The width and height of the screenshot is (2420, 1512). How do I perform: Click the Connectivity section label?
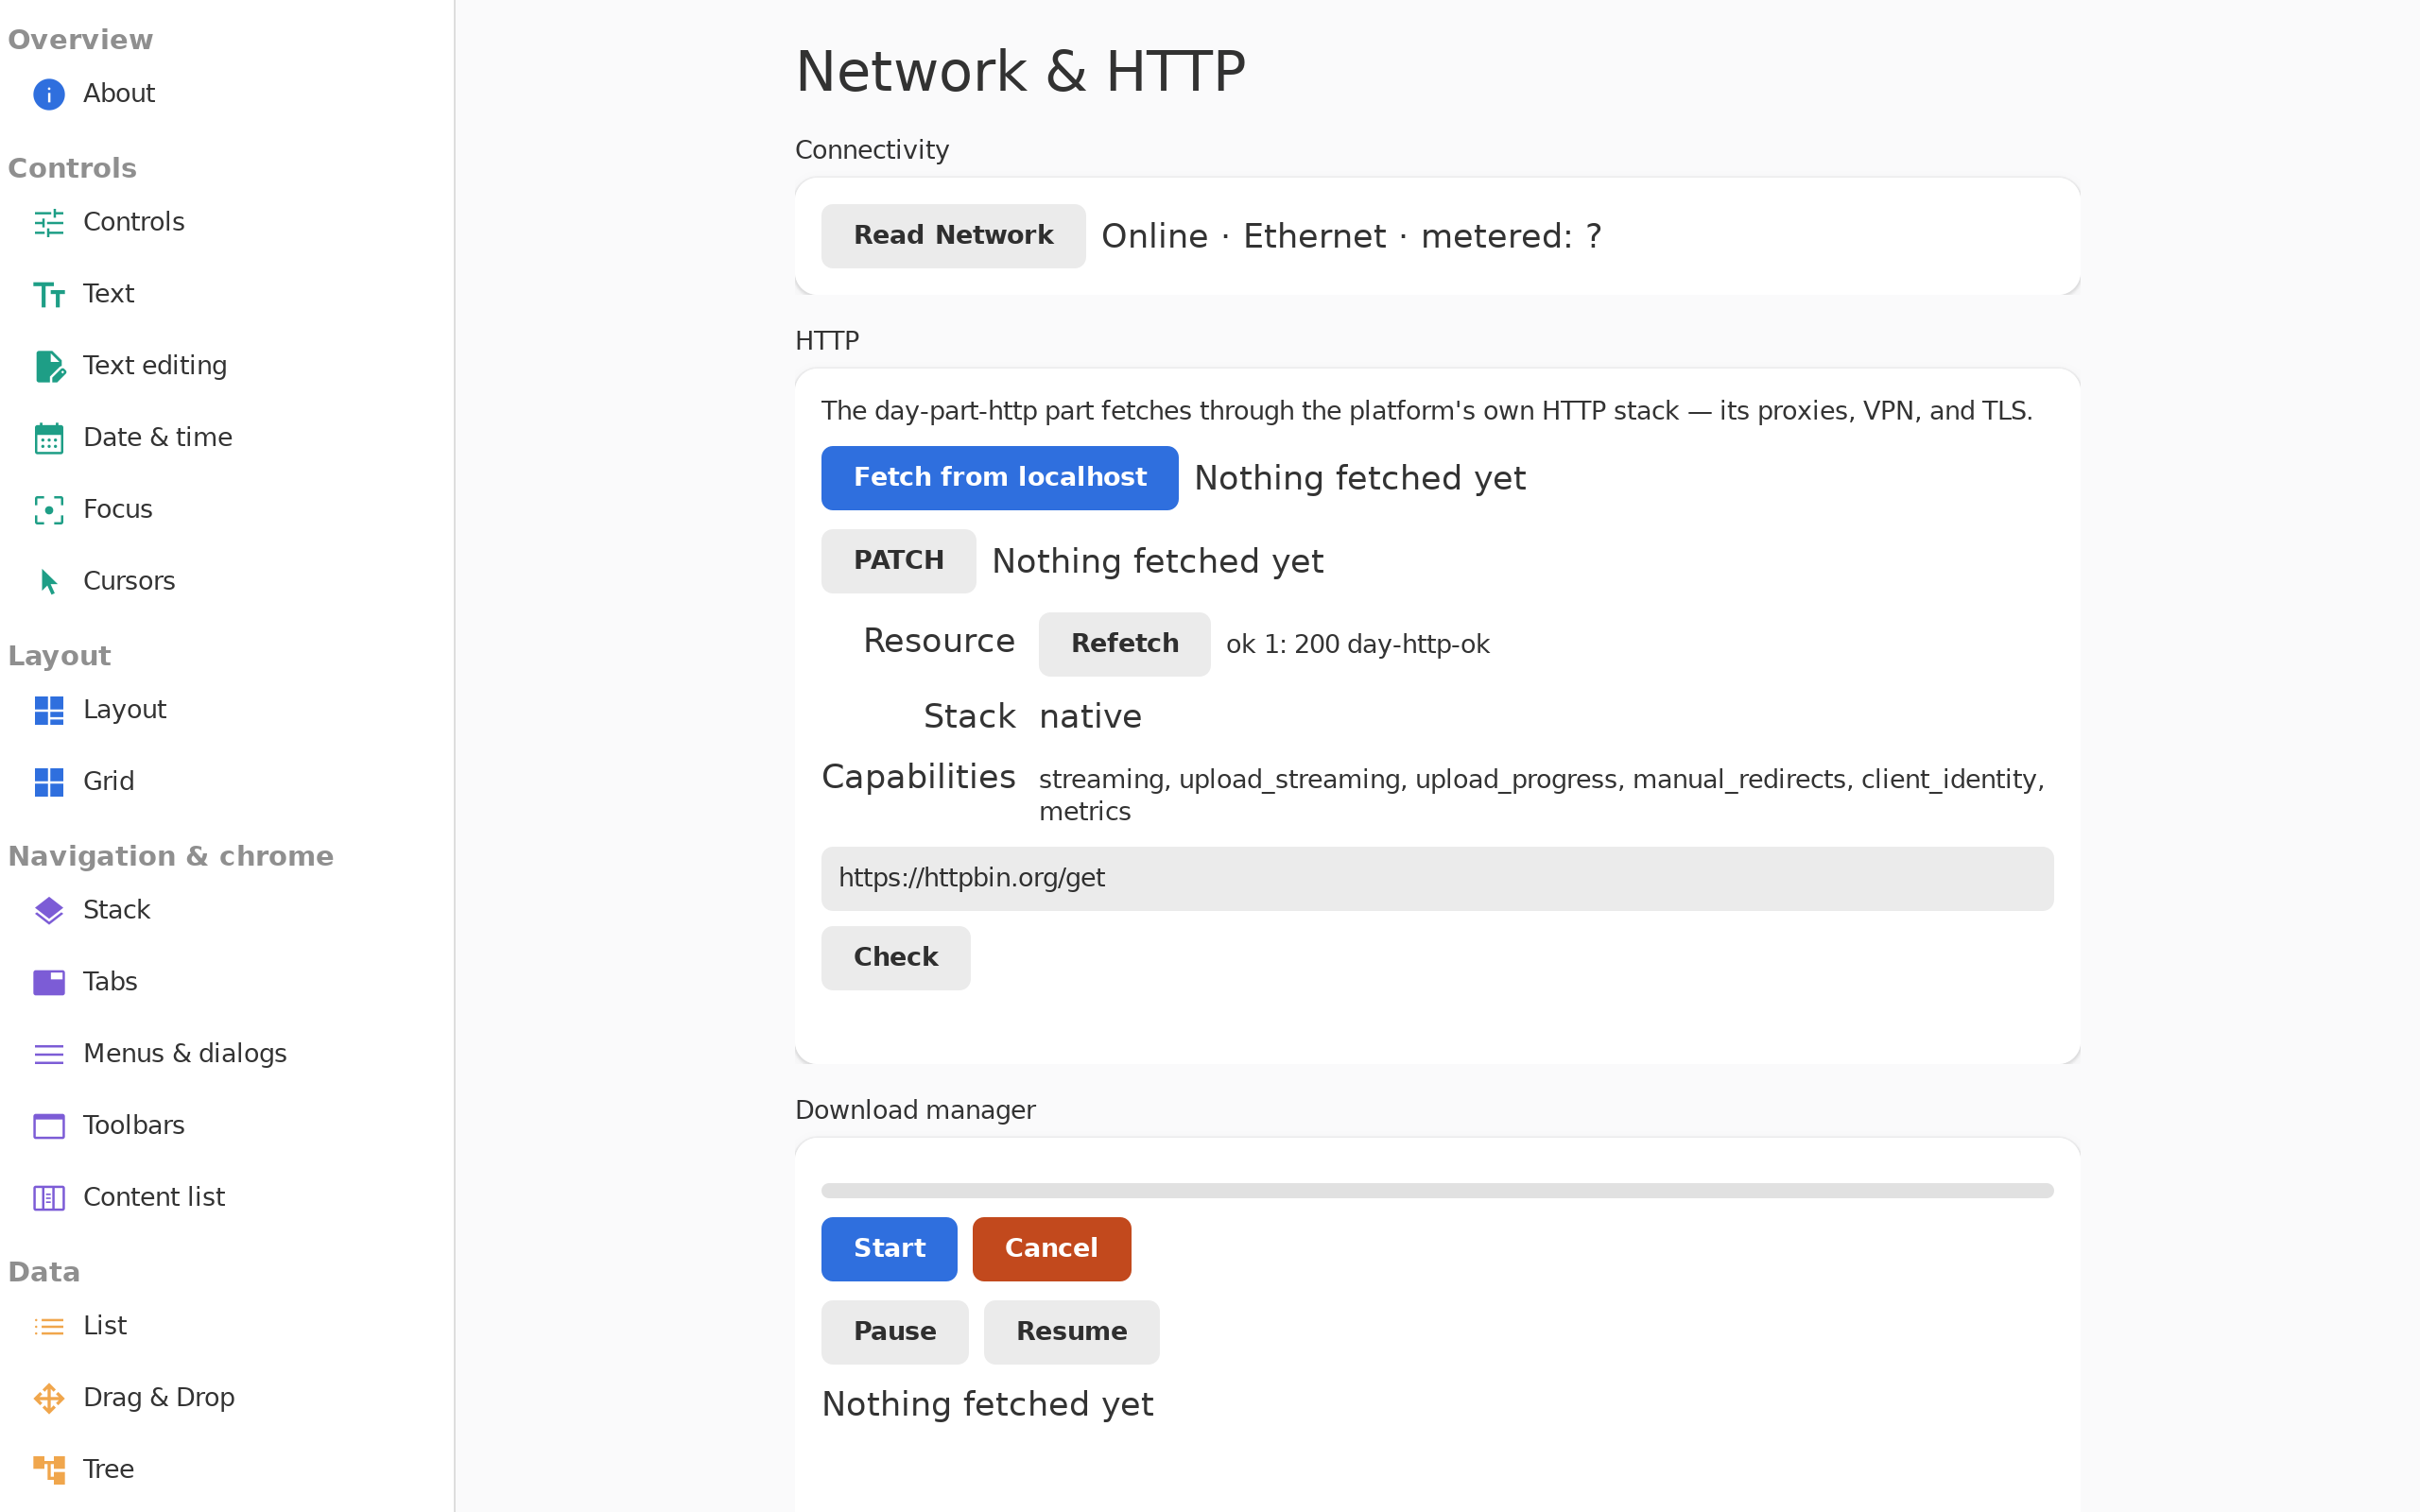point(871,151)
